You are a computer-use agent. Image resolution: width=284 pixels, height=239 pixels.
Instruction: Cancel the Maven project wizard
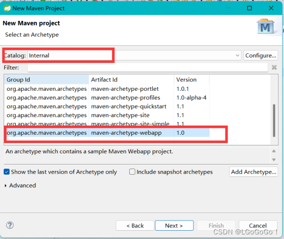(258, 226)
